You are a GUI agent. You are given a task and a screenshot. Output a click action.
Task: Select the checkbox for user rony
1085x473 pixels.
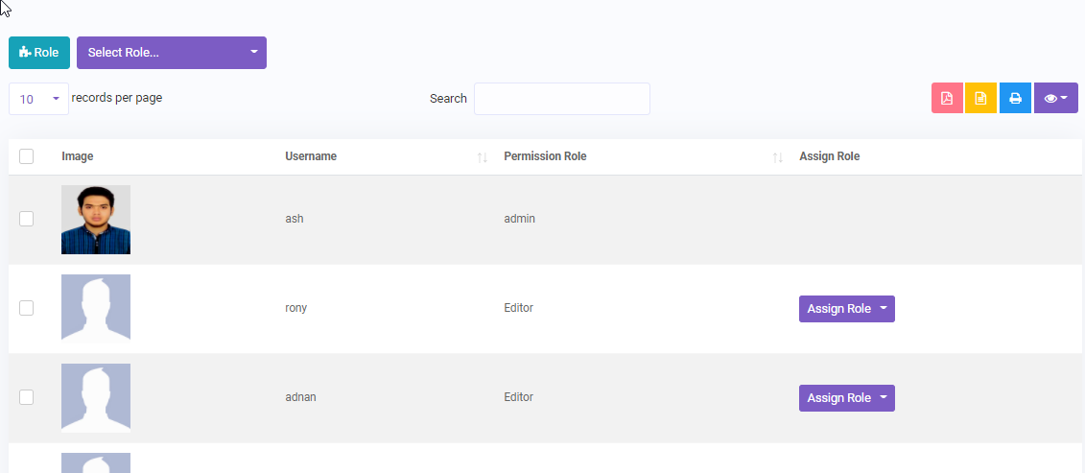(x=27, y=308)
